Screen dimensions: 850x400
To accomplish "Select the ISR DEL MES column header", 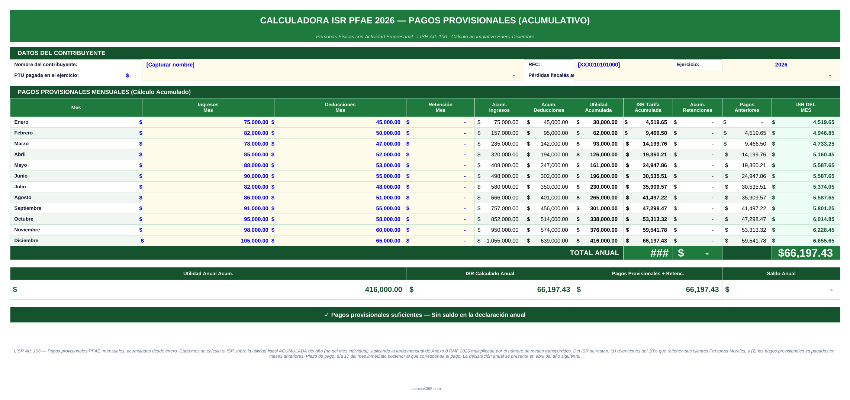I will [x=806, y=107].
